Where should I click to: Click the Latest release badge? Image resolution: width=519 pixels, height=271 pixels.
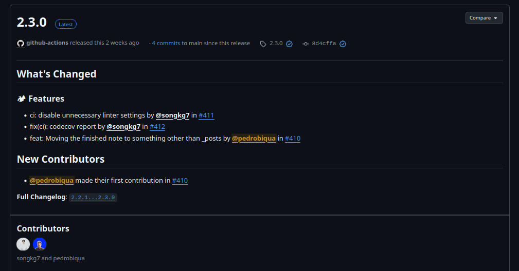(66, 24)
